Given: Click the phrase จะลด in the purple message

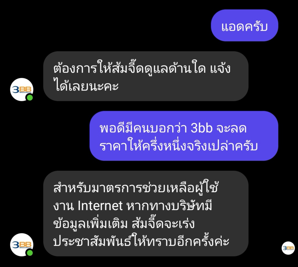Looking at the screenshot, I should coord(231,128).
